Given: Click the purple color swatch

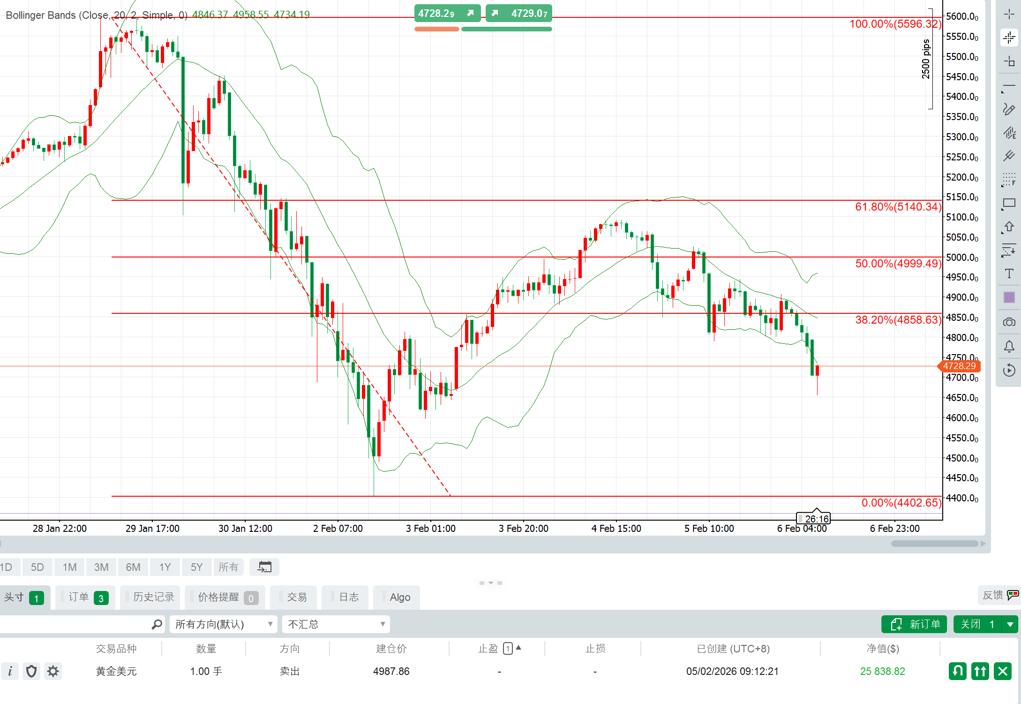Looking at the screenshot, I should pos(1009,297).
